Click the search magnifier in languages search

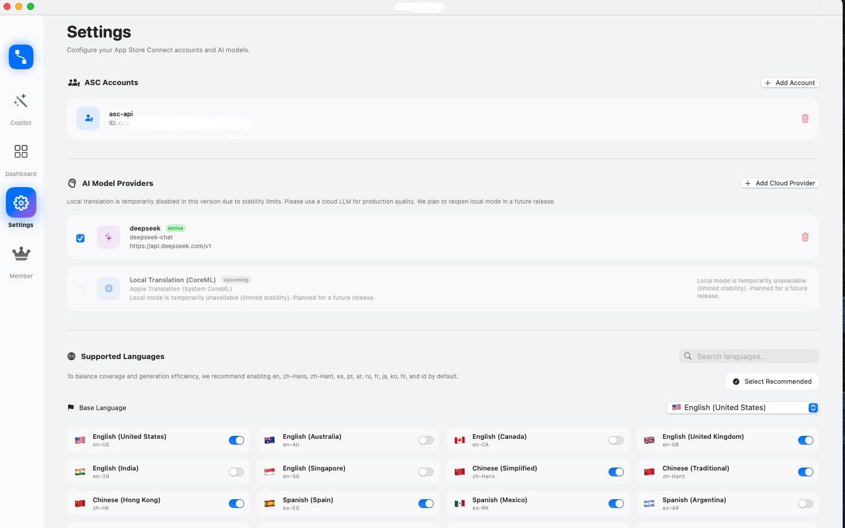687,356
